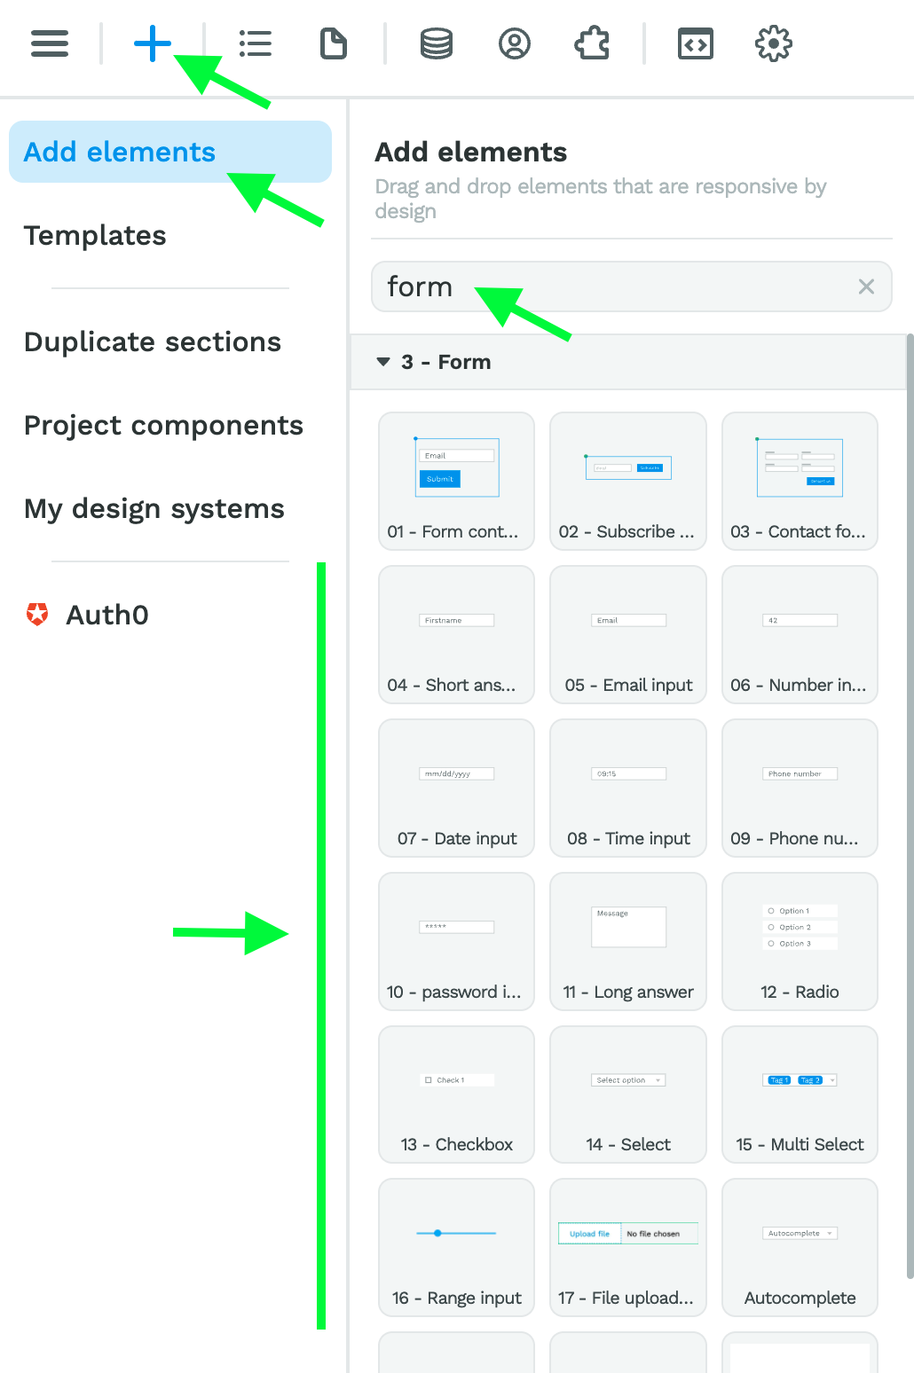Clear the form search text
This screenshot has height=1373, width=914.
[866, 286]
